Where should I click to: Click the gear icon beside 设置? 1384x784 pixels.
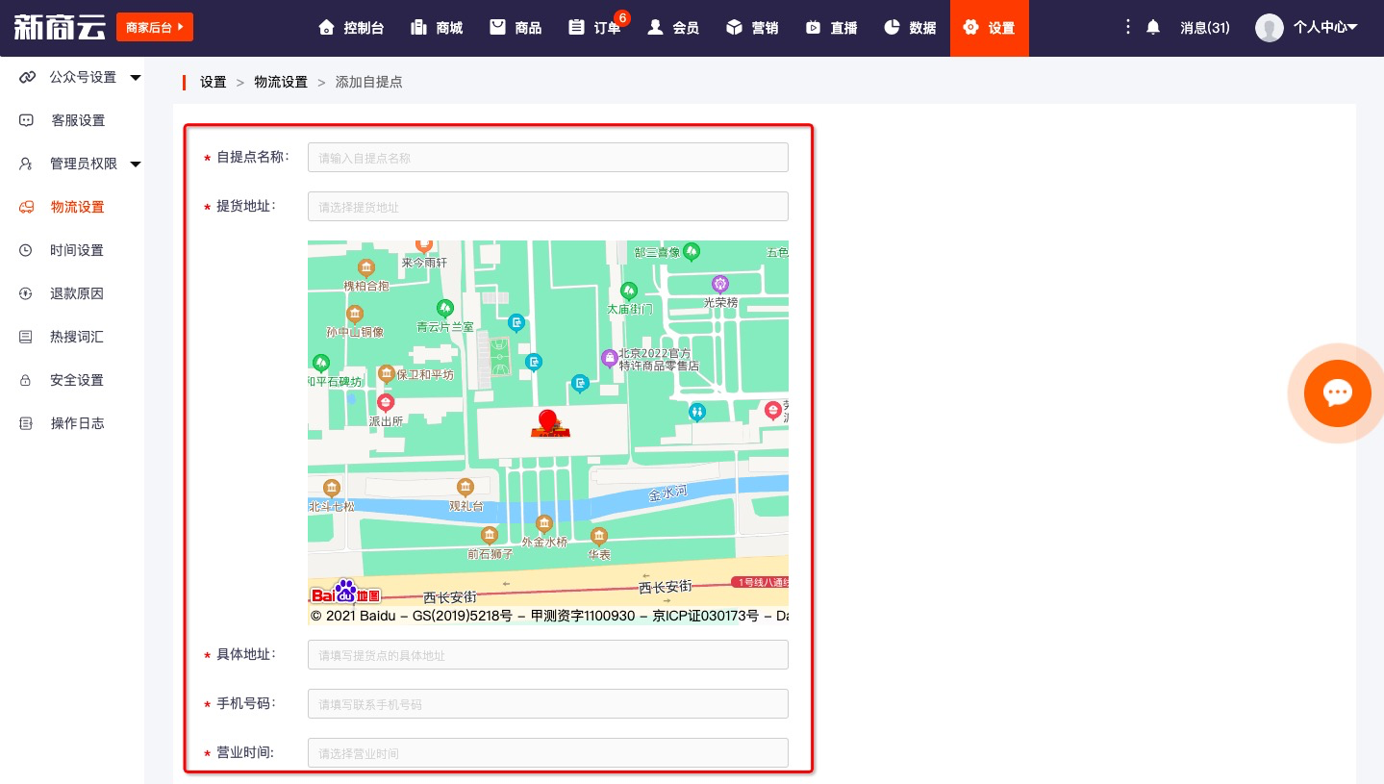pyautogui.click(x=970, y=27)
